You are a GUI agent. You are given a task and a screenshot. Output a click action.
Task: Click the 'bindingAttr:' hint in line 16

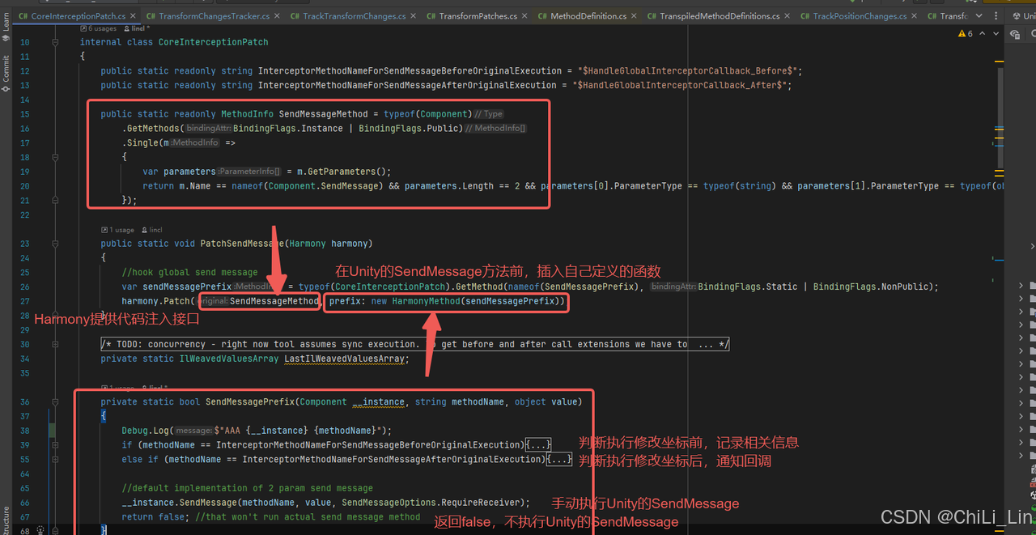pyautogui.click(x=208, y=129)
